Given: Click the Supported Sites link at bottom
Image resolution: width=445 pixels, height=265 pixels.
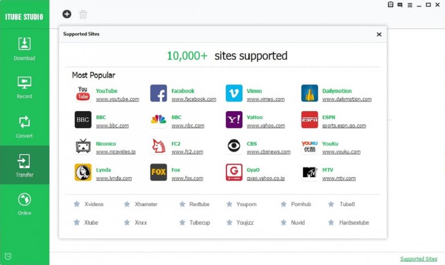Looking at the screenshot, I should (418, 259).
